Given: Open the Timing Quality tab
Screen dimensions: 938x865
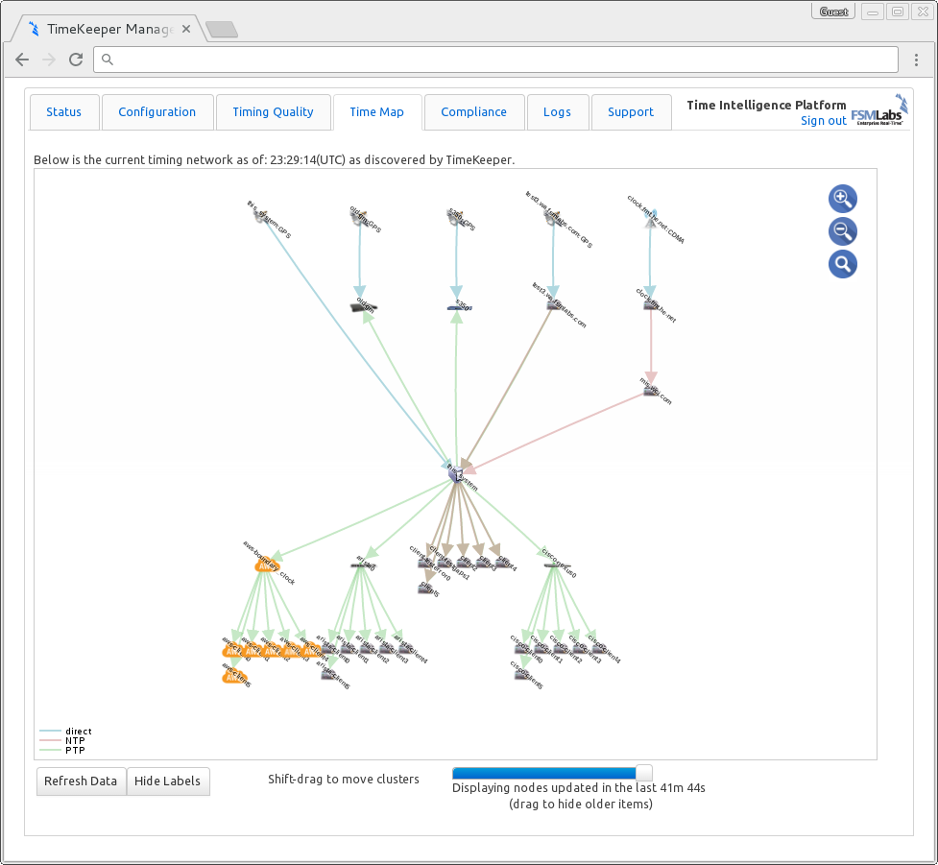Looking at the screenshot, I should point(273,112).
